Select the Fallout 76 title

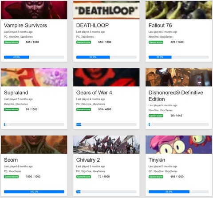coord(160,25)
